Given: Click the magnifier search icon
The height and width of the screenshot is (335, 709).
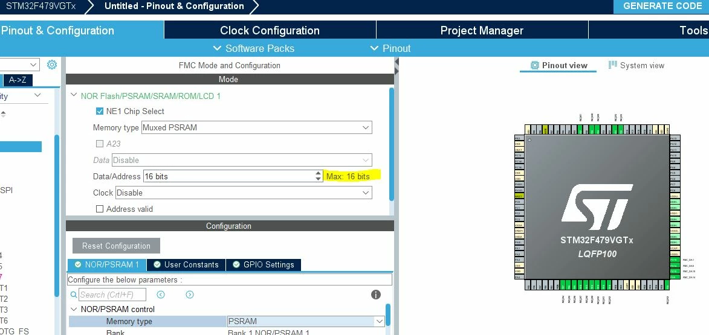Looking at the screenshot, I should click(x=74, y=295).
